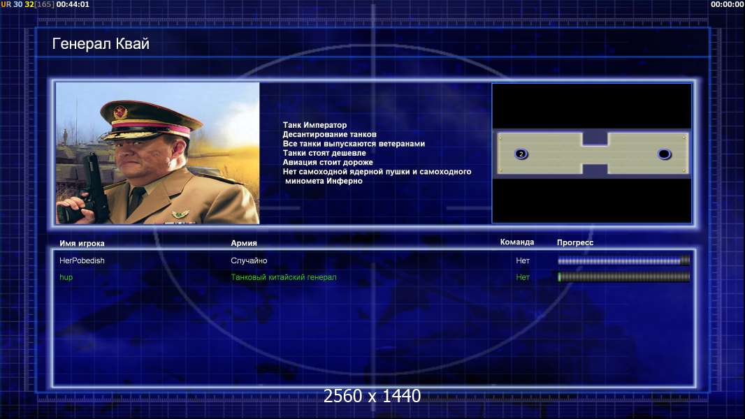Viewport: 745px width, 419px height.
Task: Click the 00:00:00 timer at top right
Action: (727, 4)
